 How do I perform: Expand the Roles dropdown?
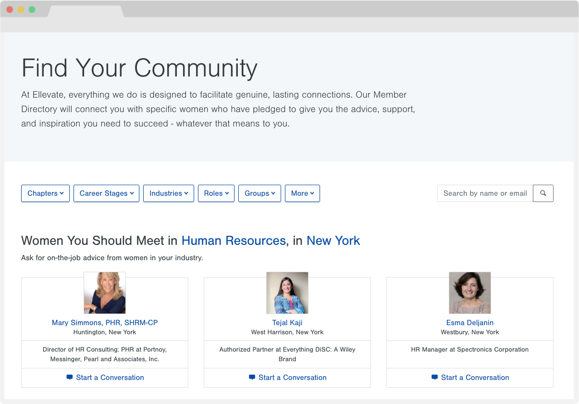216,193
